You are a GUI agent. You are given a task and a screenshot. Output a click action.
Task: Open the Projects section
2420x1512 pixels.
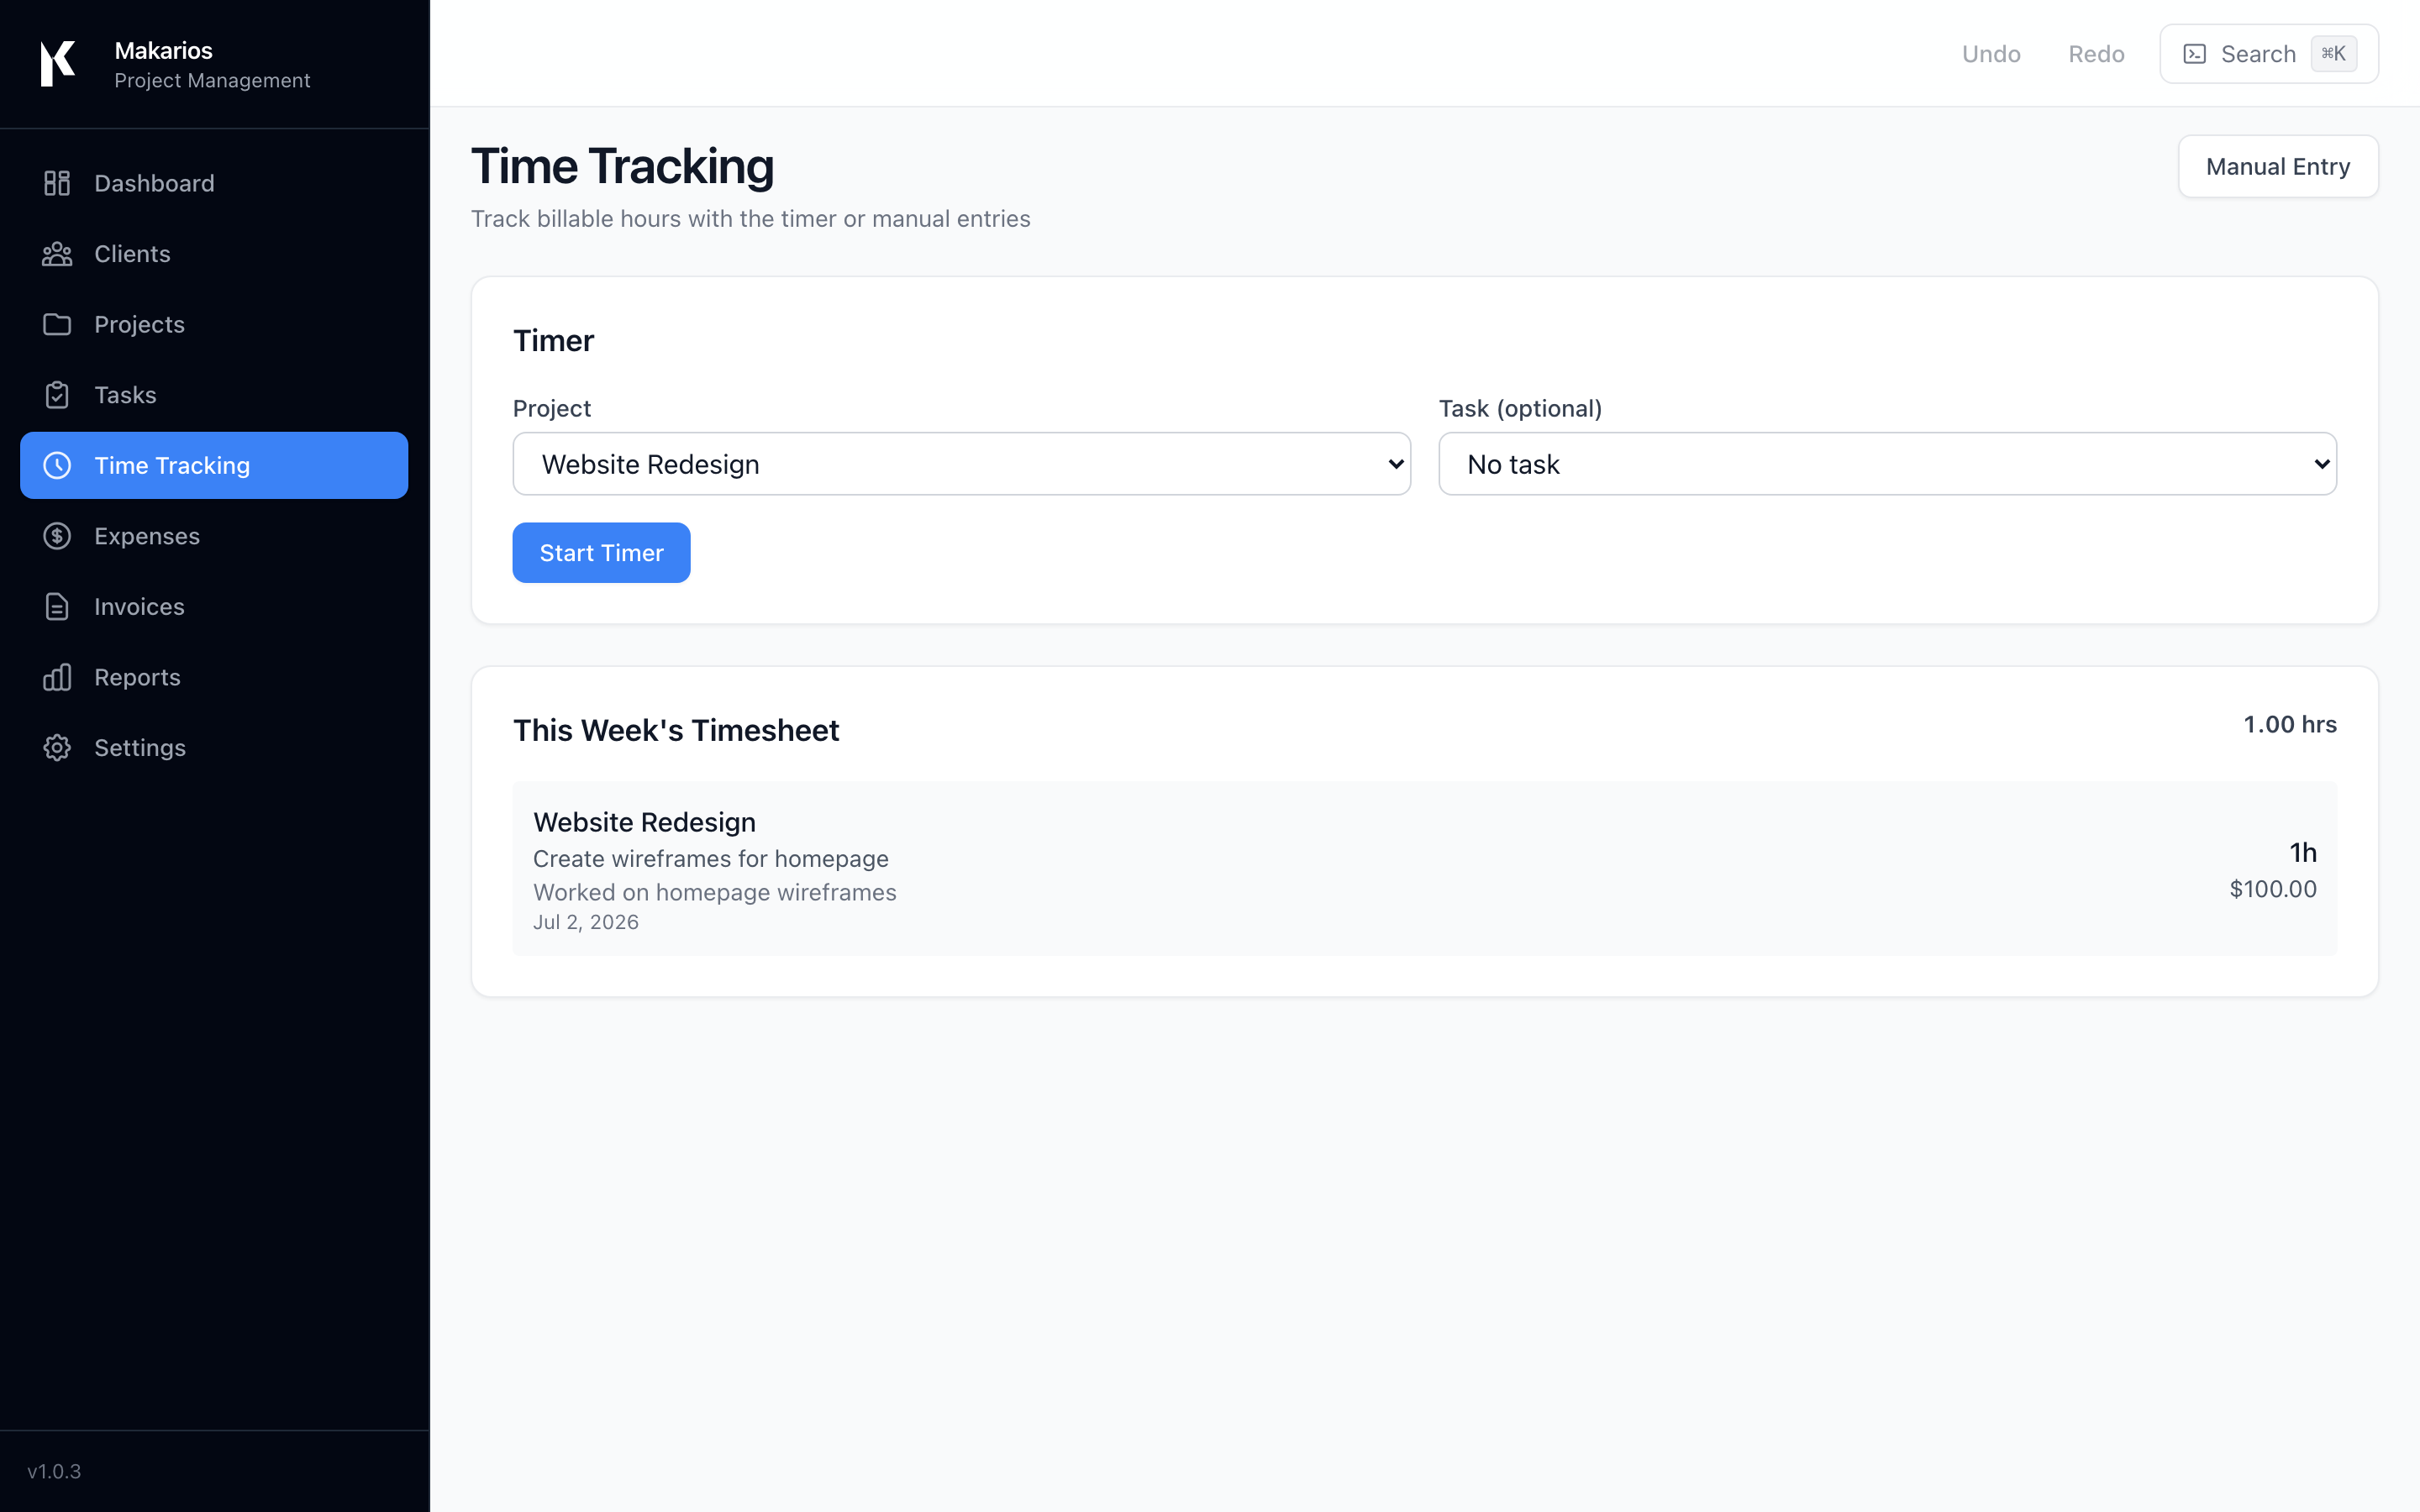click(214, 324)
